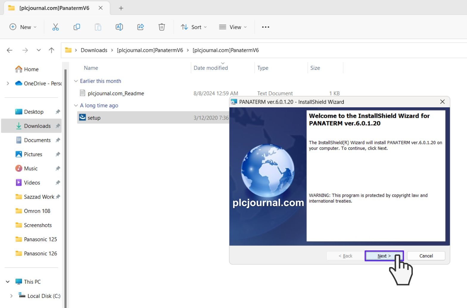Image resolution: width=467 pixels, height=308 pixels.
Task: Open the View dropdown
Action: (233, 27)
